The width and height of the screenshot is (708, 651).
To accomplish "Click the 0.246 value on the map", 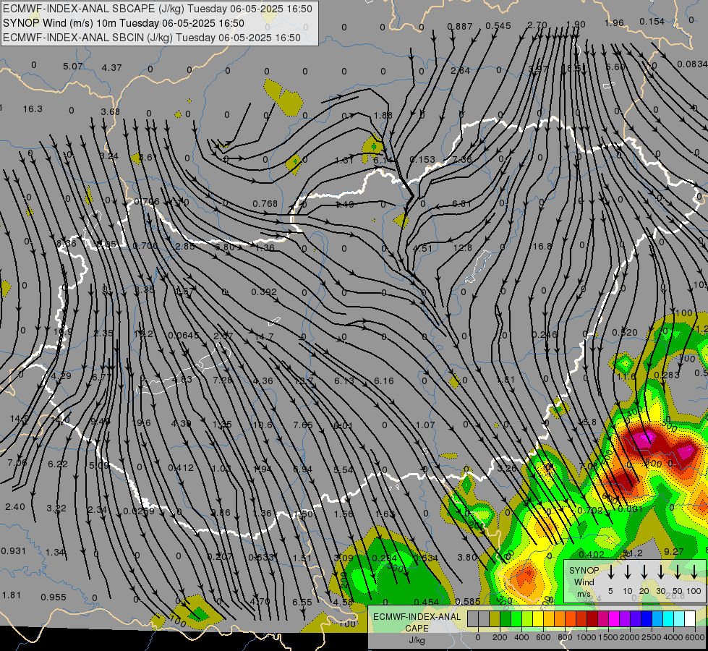I will click(x=545, y=334).
